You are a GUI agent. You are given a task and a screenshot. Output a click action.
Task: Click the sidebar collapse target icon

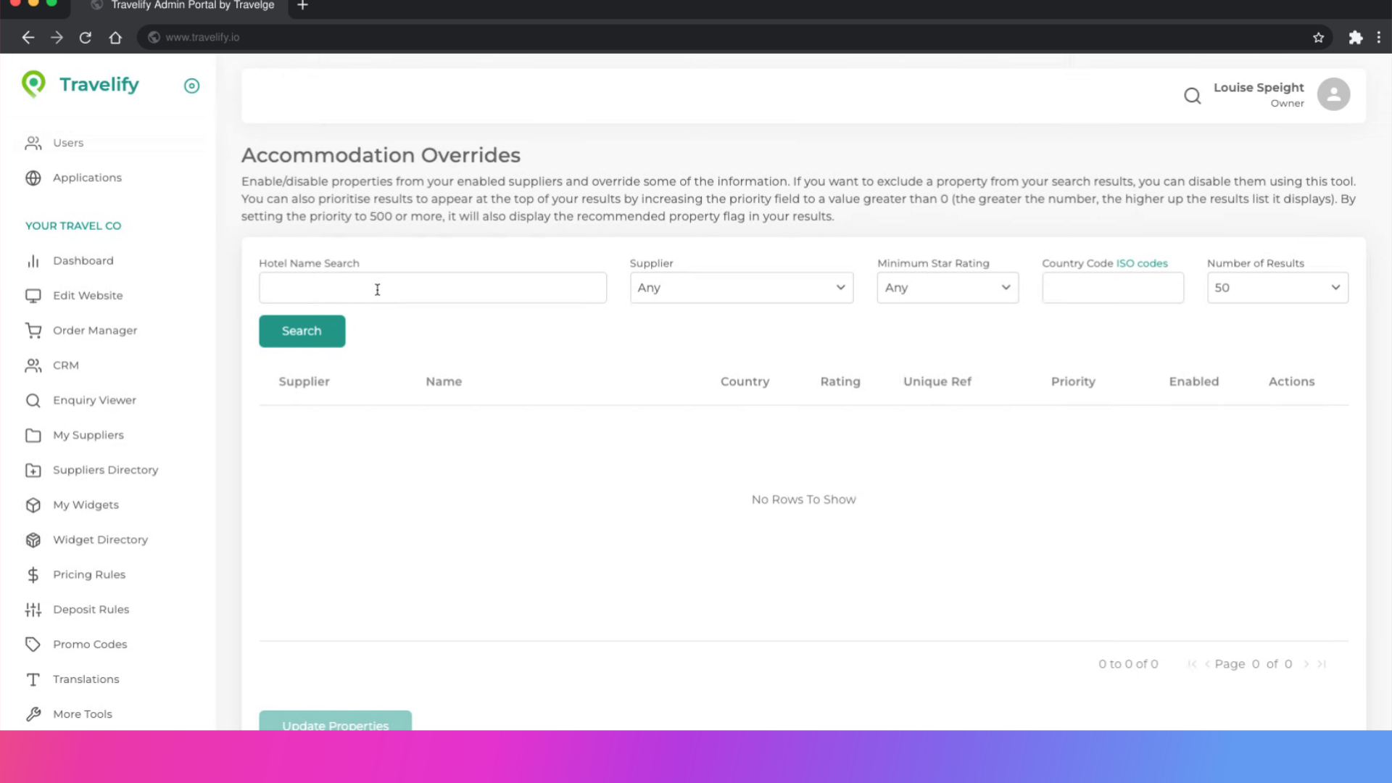pos(191,86)
